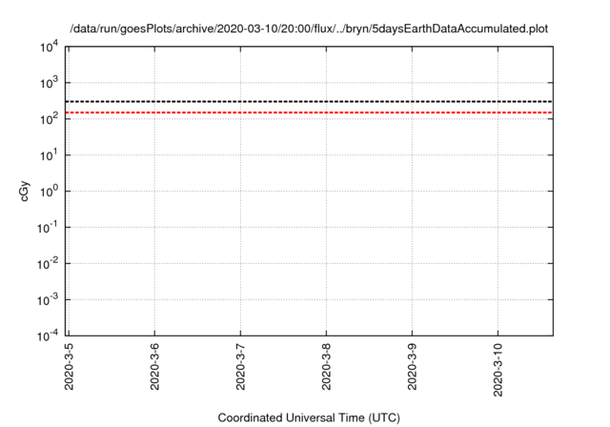Click the 10^-1 y-axis tick label

tap(48, 228)
